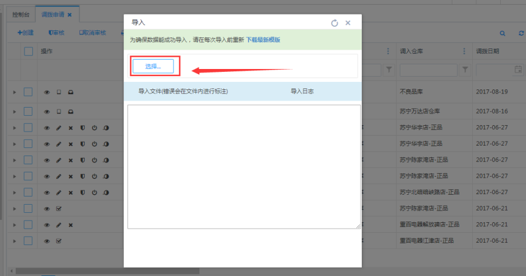Switch to the 控制台 tab
526x276 pixels.
(20, 14)
